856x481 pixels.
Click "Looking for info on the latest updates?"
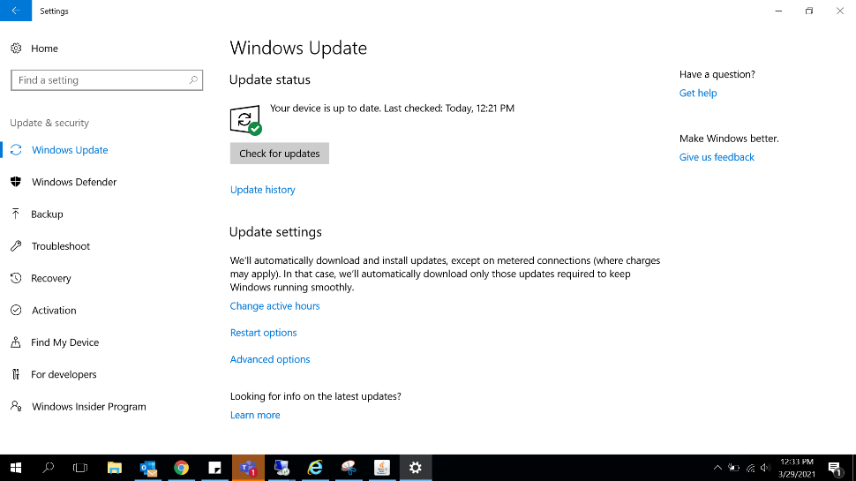(316, 396)
